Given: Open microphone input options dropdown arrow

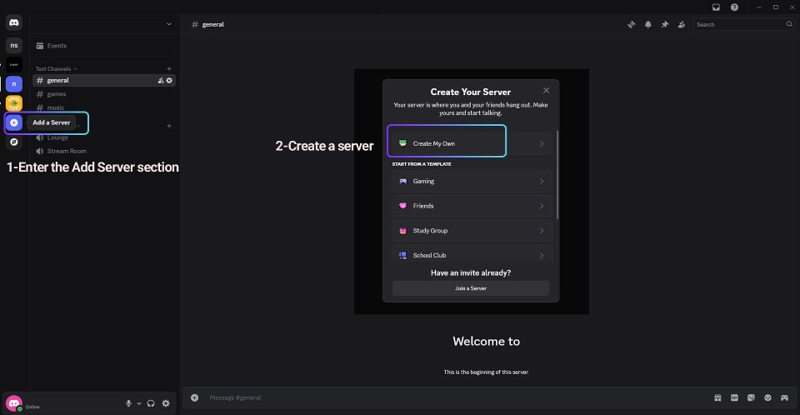Looking at the screenshot, I should click(139, 403).
